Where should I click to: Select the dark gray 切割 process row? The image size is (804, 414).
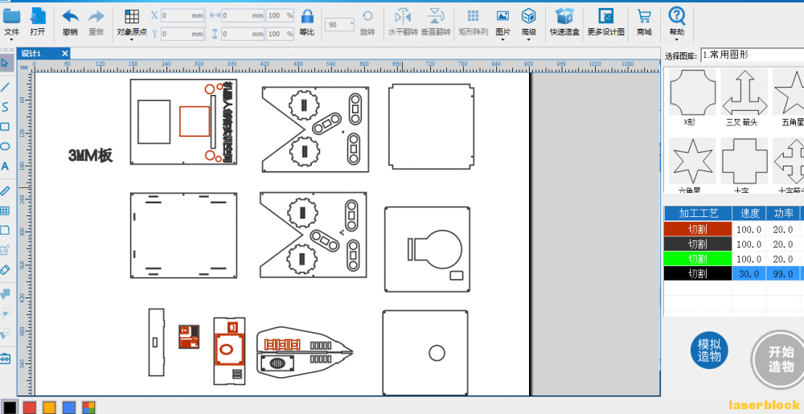coord(698,244)
